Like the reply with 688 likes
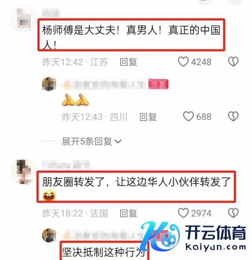Viewport: 252px width, 260px height. [188, 116]
